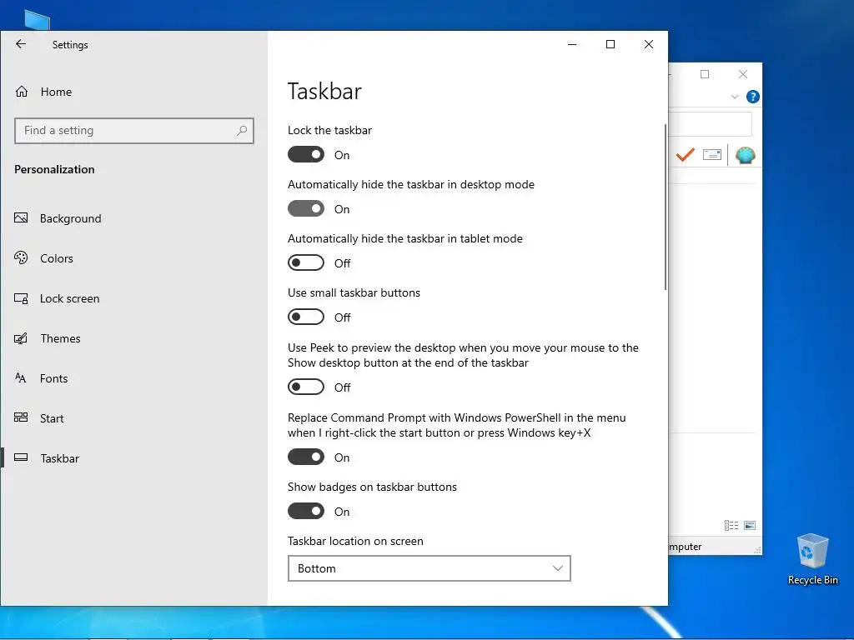Click the envelope-like icon in background window
The height and width of the screenshot is (640, 854).
click(x=712, y=155)
